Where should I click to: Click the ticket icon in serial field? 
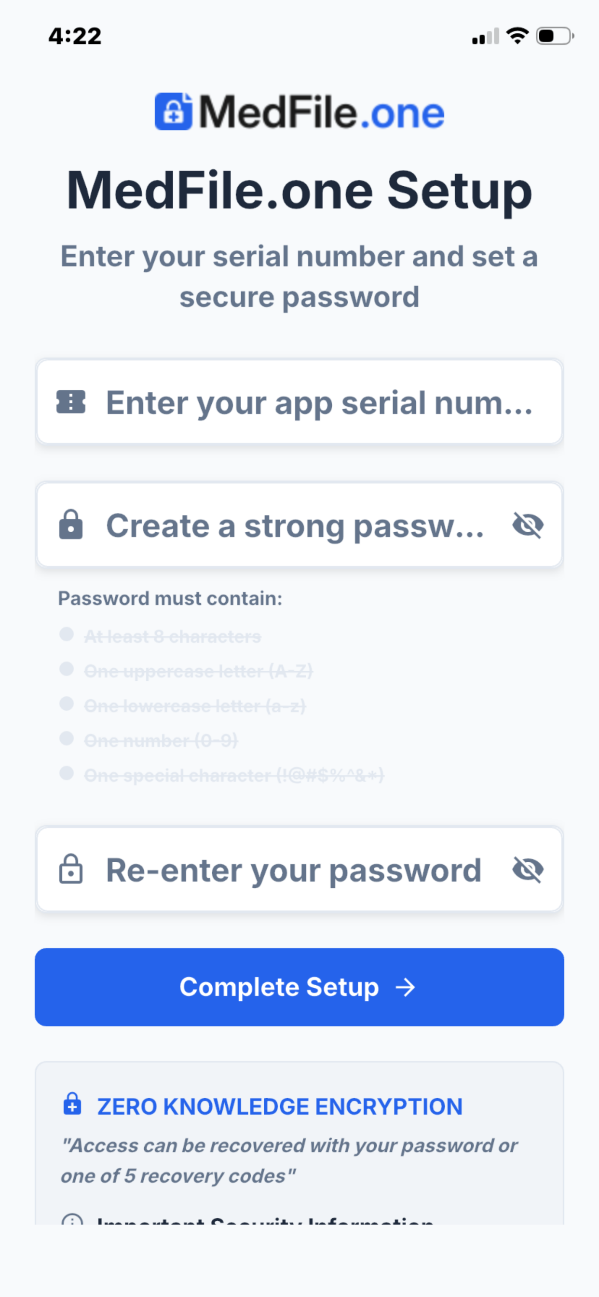[x=71, y=402]
